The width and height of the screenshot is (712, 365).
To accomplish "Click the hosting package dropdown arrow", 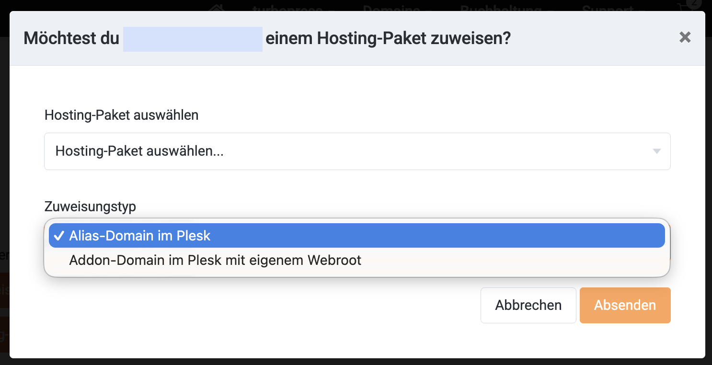I will click(656, 151).
